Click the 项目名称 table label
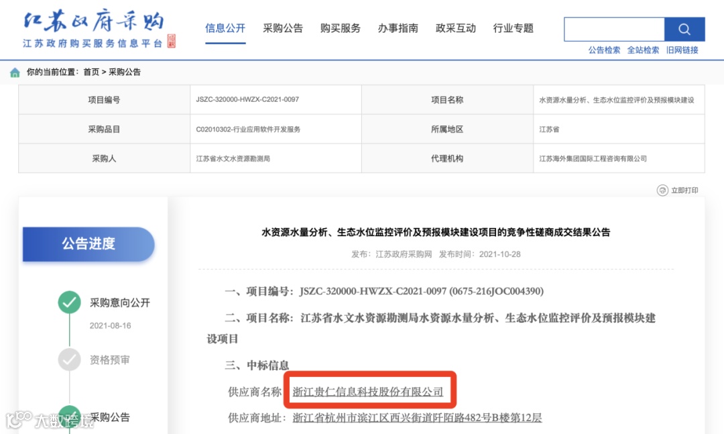The height and width of the screenshot is (434, 724). [447, 100]
